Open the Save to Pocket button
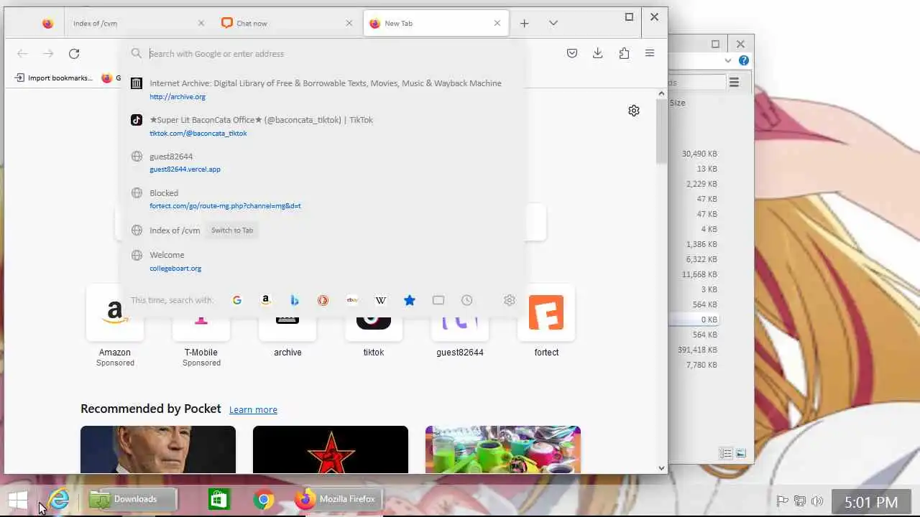 click(572, 53)
